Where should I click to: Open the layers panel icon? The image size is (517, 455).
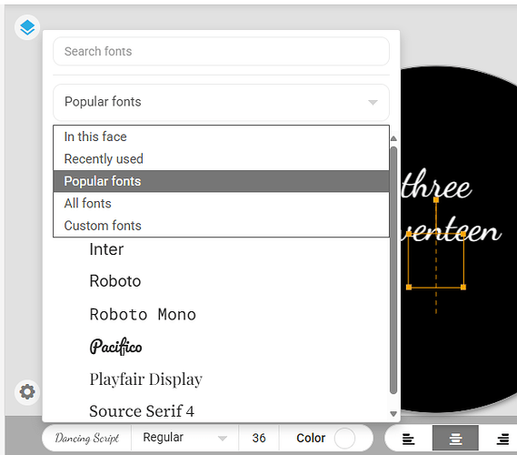pos(27,27)
